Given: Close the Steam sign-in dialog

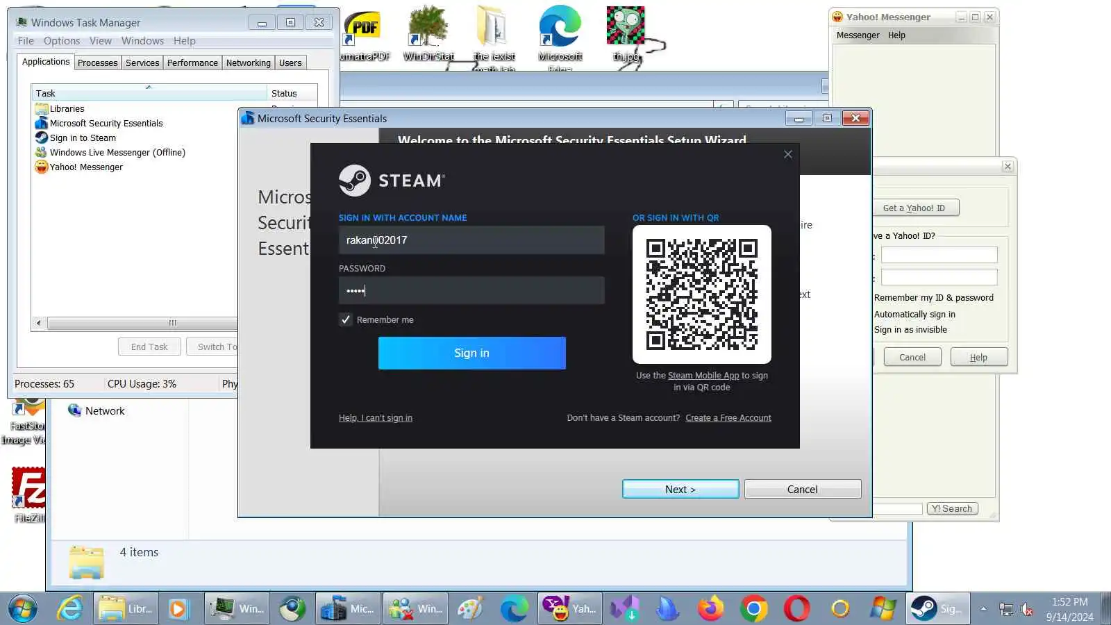Looking at the screenshot, I should pos(787,154).
